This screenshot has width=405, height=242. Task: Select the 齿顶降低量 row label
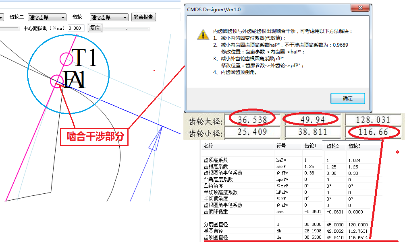tap(216, 211)
